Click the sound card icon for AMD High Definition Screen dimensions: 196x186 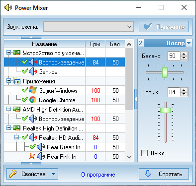pyautogui.click(x=17, y=109)
